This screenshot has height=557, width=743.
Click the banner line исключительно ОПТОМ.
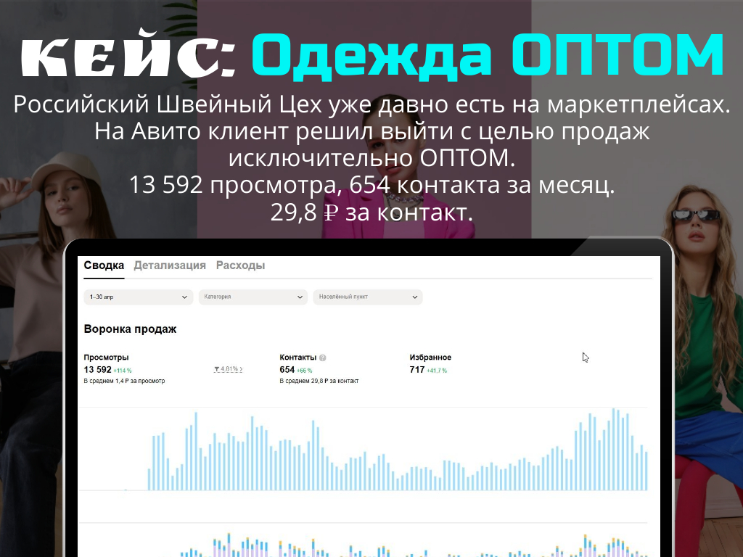coord(372,158)
